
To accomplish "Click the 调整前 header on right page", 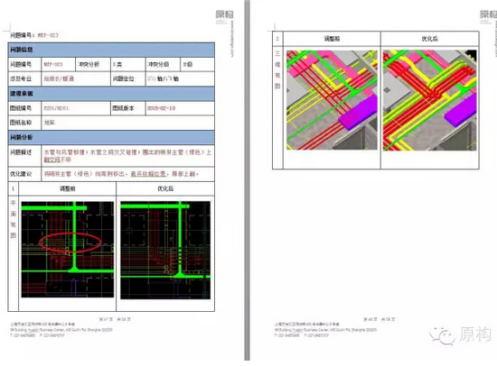I will 332,39.
